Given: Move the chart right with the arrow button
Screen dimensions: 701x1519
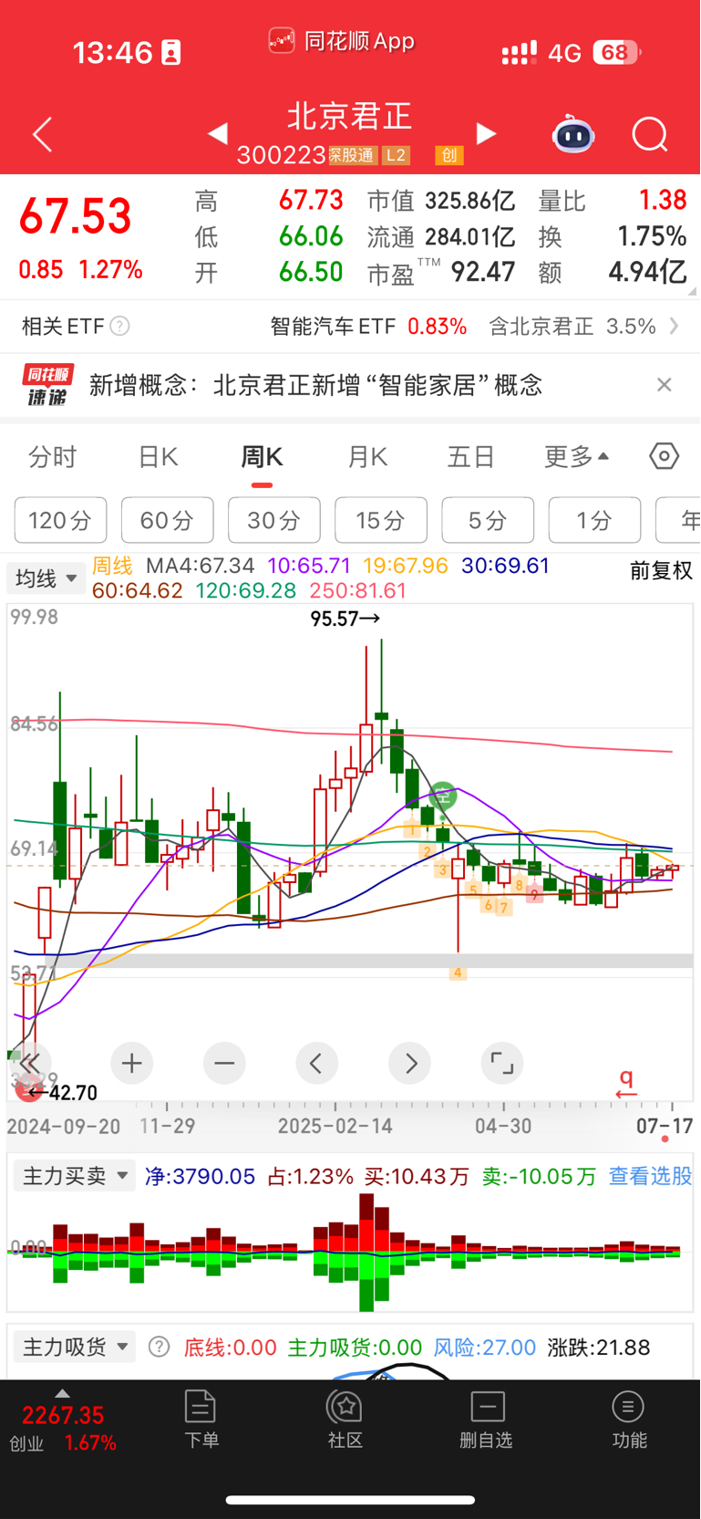Looking at the screenshot, I should (410, 1063).
